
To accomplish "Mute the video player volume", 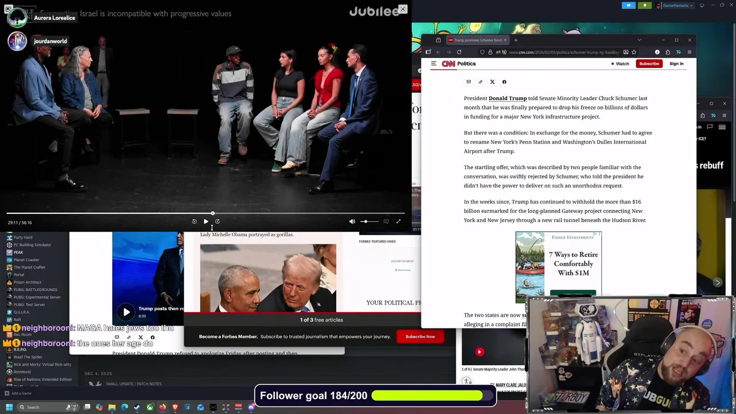I will pyautogui.click(x=352, y=221).
